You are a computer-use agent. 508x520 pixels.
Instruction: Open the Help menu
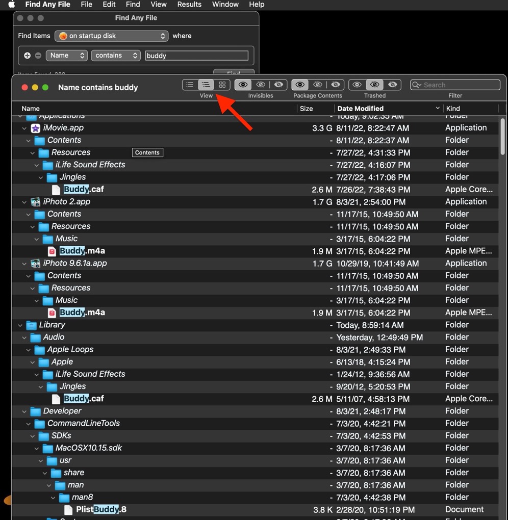pos(257,4)
